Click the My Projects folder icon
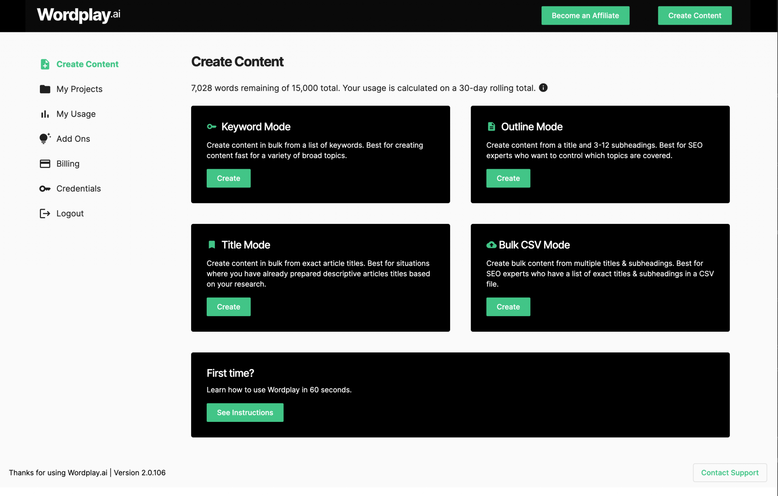This screenshot has width=778, height=496. [x=45, y=89]
